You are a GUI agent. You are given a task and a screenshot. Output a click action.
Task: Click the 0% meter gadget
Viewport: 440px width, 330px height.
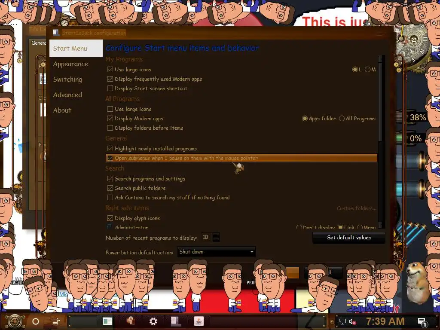416,138
